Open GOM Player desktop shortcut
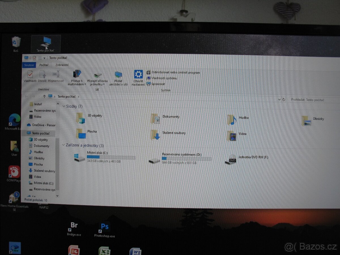 (14, 172)
